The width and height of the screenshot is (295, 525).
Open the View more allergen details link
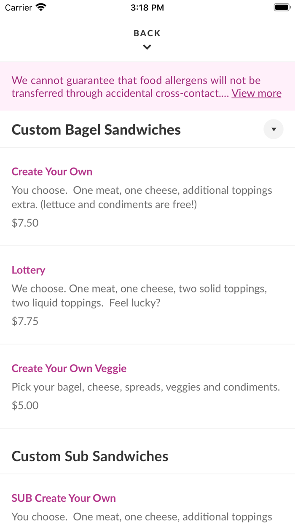(x=256, y=93)
